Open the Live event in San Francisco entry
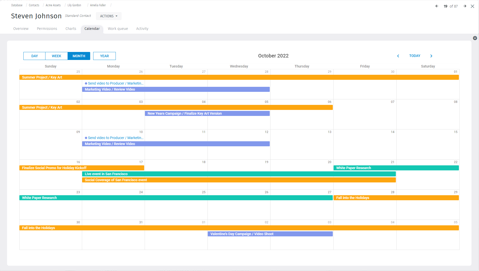Image resolution: width=479 pixels, height=271 pixels. [239, 174]
